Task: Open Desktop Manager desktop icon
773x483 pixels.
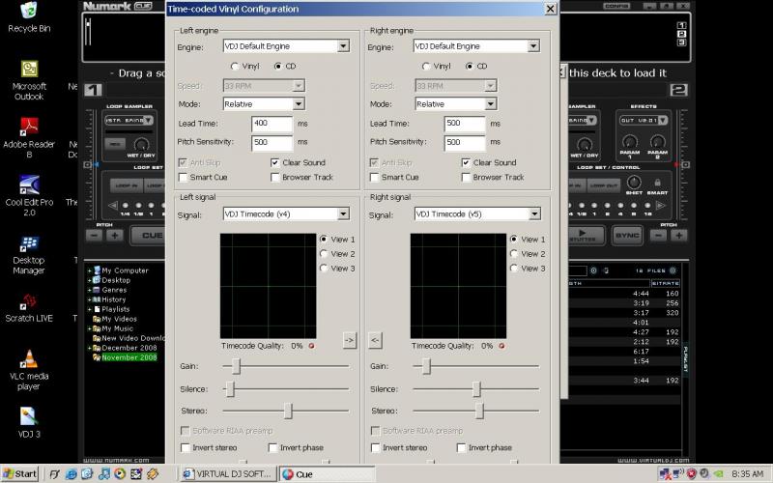Action: pos(29,254)
